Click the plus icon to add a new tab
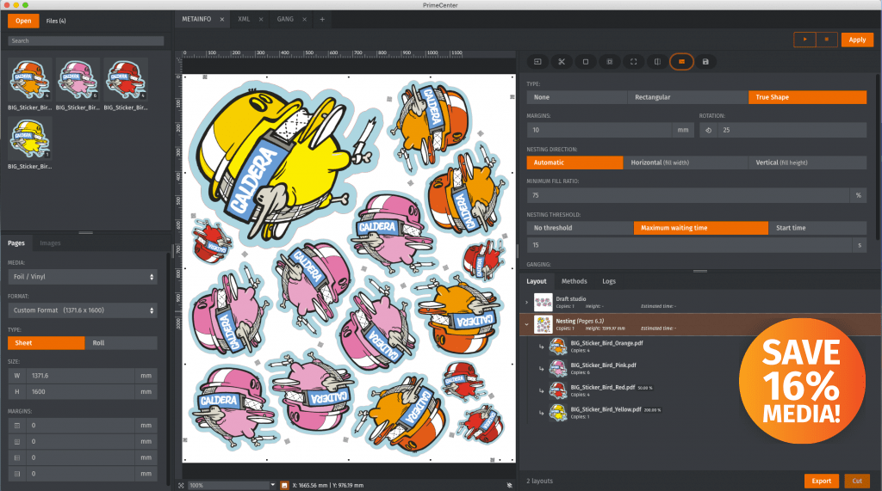 322,18
